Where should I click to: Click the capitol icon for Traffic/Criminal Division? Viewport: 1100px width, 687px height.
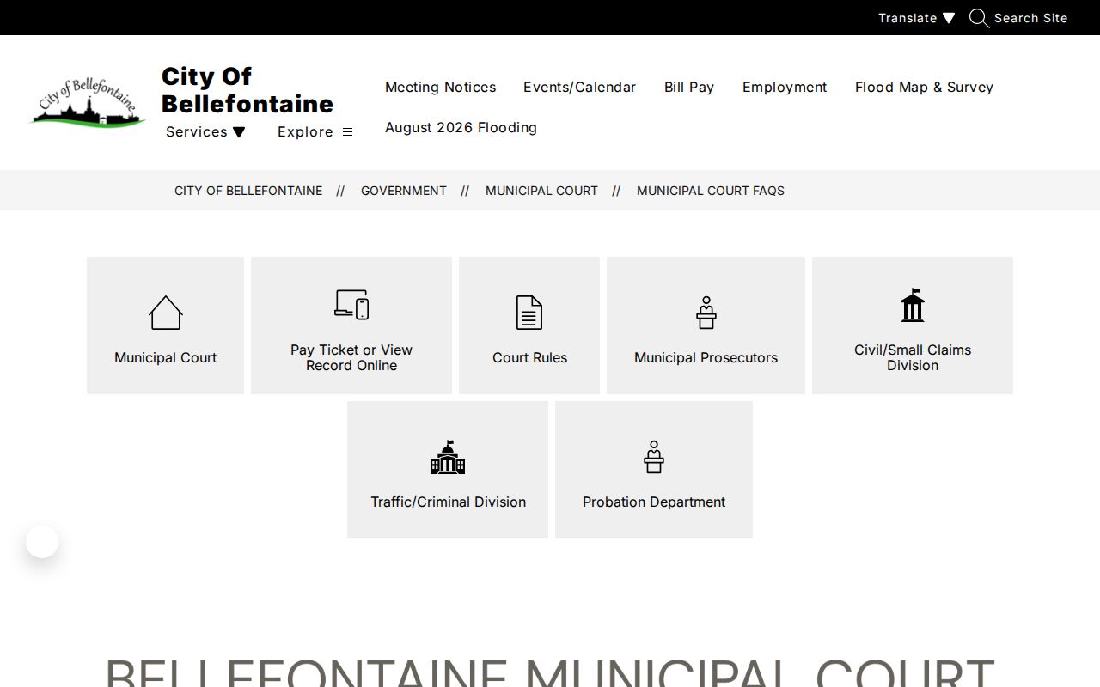pyautogui.click(x=448, y=457)
